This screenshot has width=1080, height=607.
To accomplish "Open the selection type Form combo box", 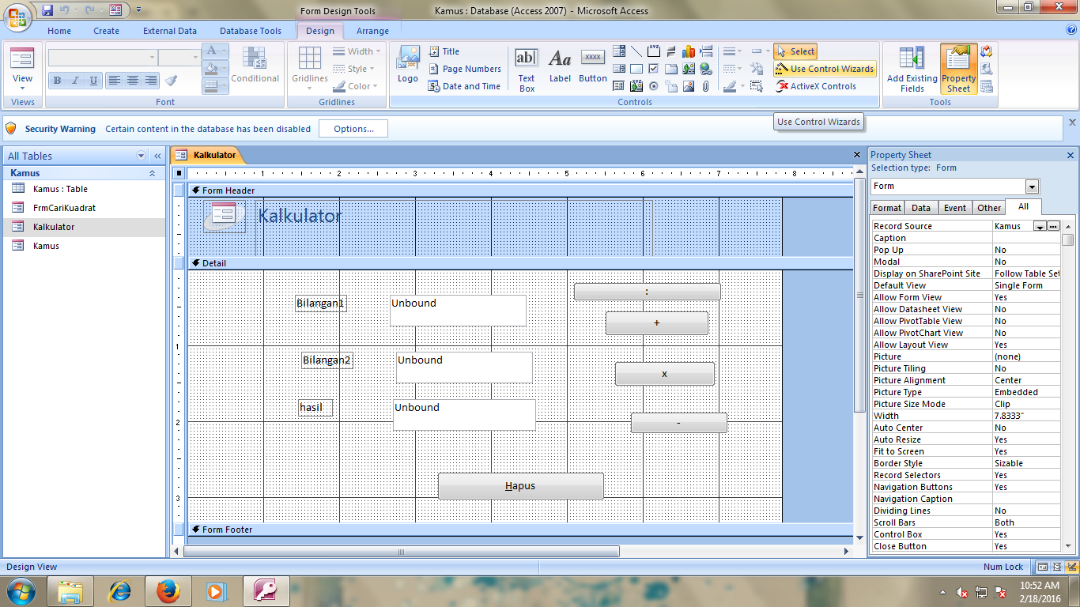I will point(955,187).
